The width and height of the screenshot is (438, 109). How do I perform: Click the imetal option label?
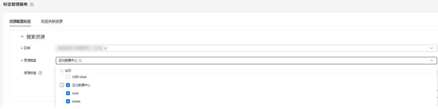pyautogui.click(x=76, y=101)
